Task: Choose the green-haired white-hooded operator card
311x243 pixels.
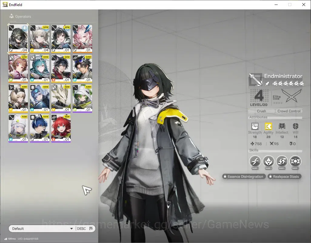Action: click(82, 98)
